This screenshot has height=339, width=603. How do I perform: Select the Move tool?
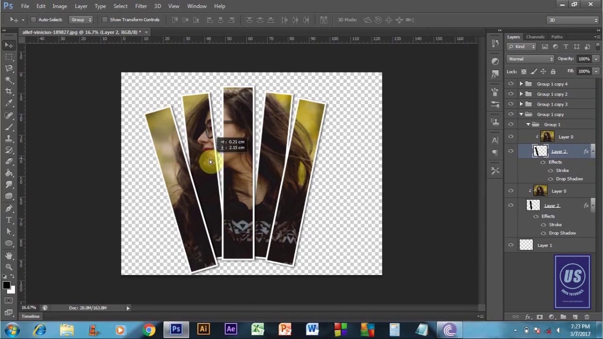(x=9, y=45)
